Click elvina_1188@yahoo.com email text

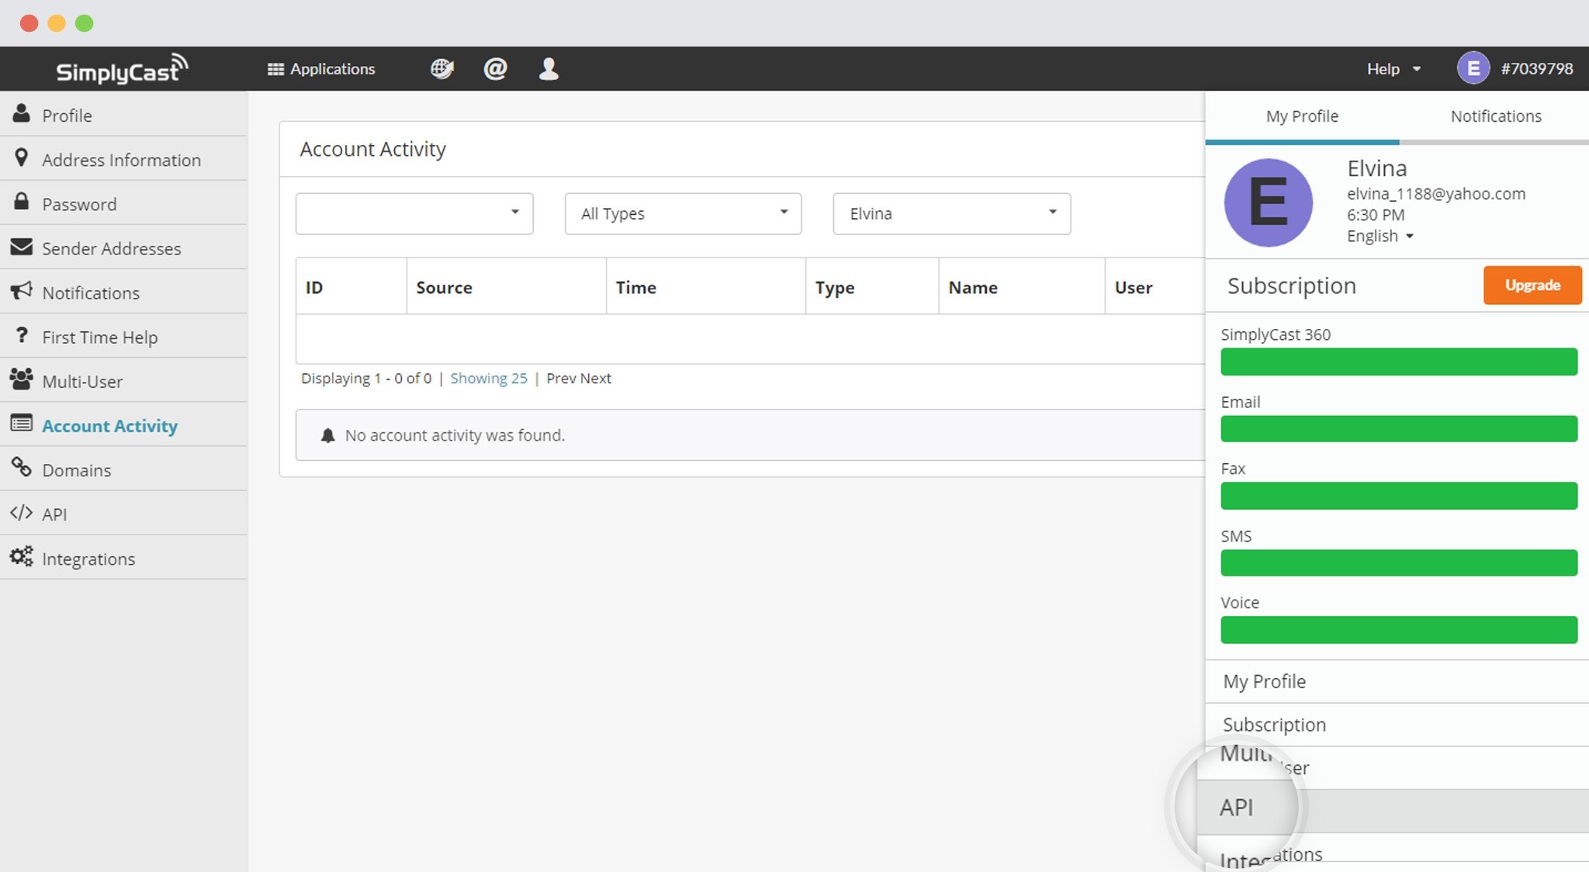point(1436,194)
